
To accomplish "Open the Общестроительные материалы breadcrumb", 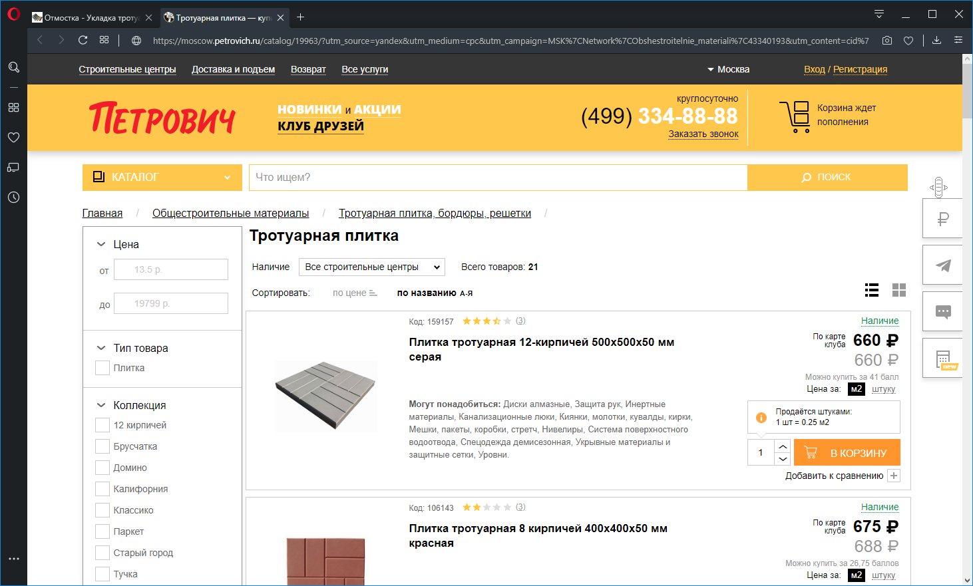I will click(230, 213).
